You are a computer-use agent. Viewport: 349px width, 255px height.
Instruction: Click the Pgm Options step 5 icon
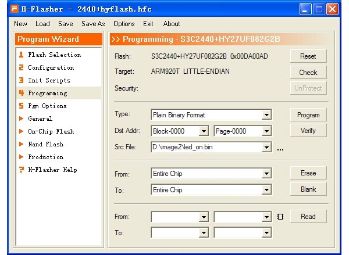[x=22, y=106]
